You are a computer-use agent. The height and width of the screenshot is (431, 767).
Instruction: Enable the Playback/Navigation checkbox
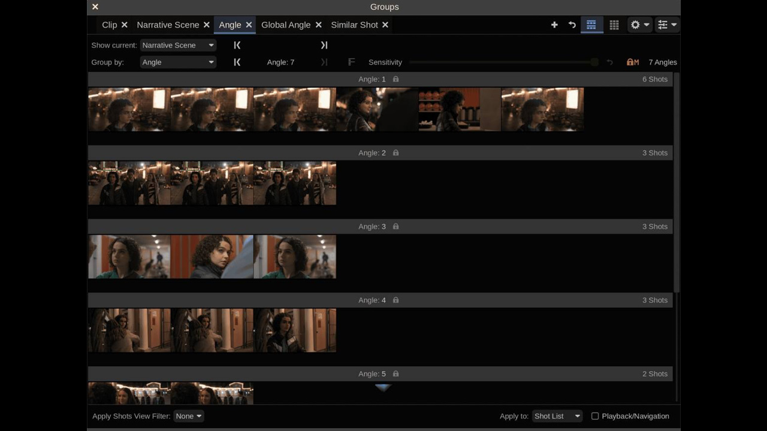[595, 416]
